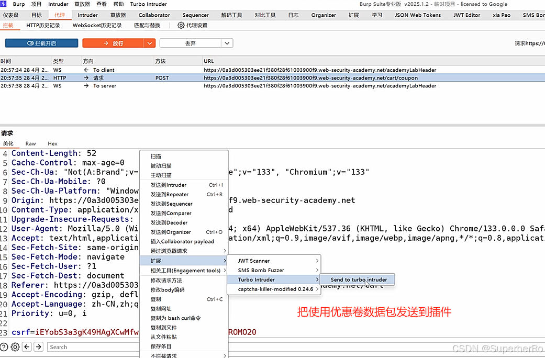Choose 发送到Repeater from context menu
This screenshot has height=358, width=545.
[184, 194]
